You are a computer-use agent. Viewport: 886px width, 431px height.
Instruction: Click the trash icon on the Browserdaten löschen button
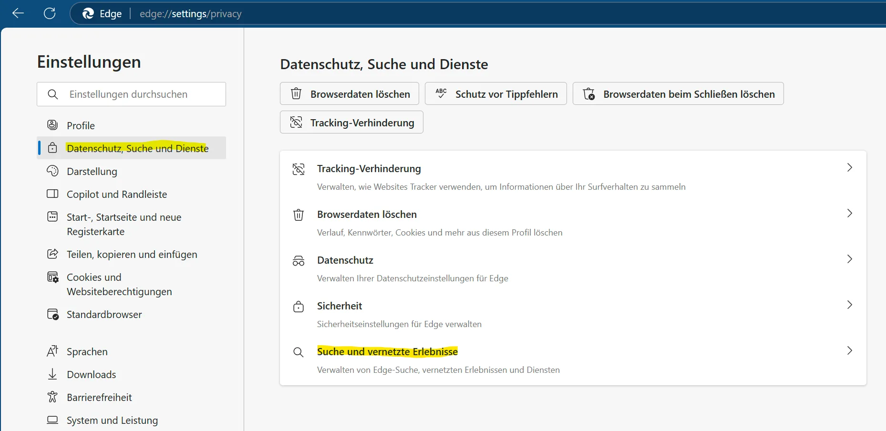click(x=296, y=93)
